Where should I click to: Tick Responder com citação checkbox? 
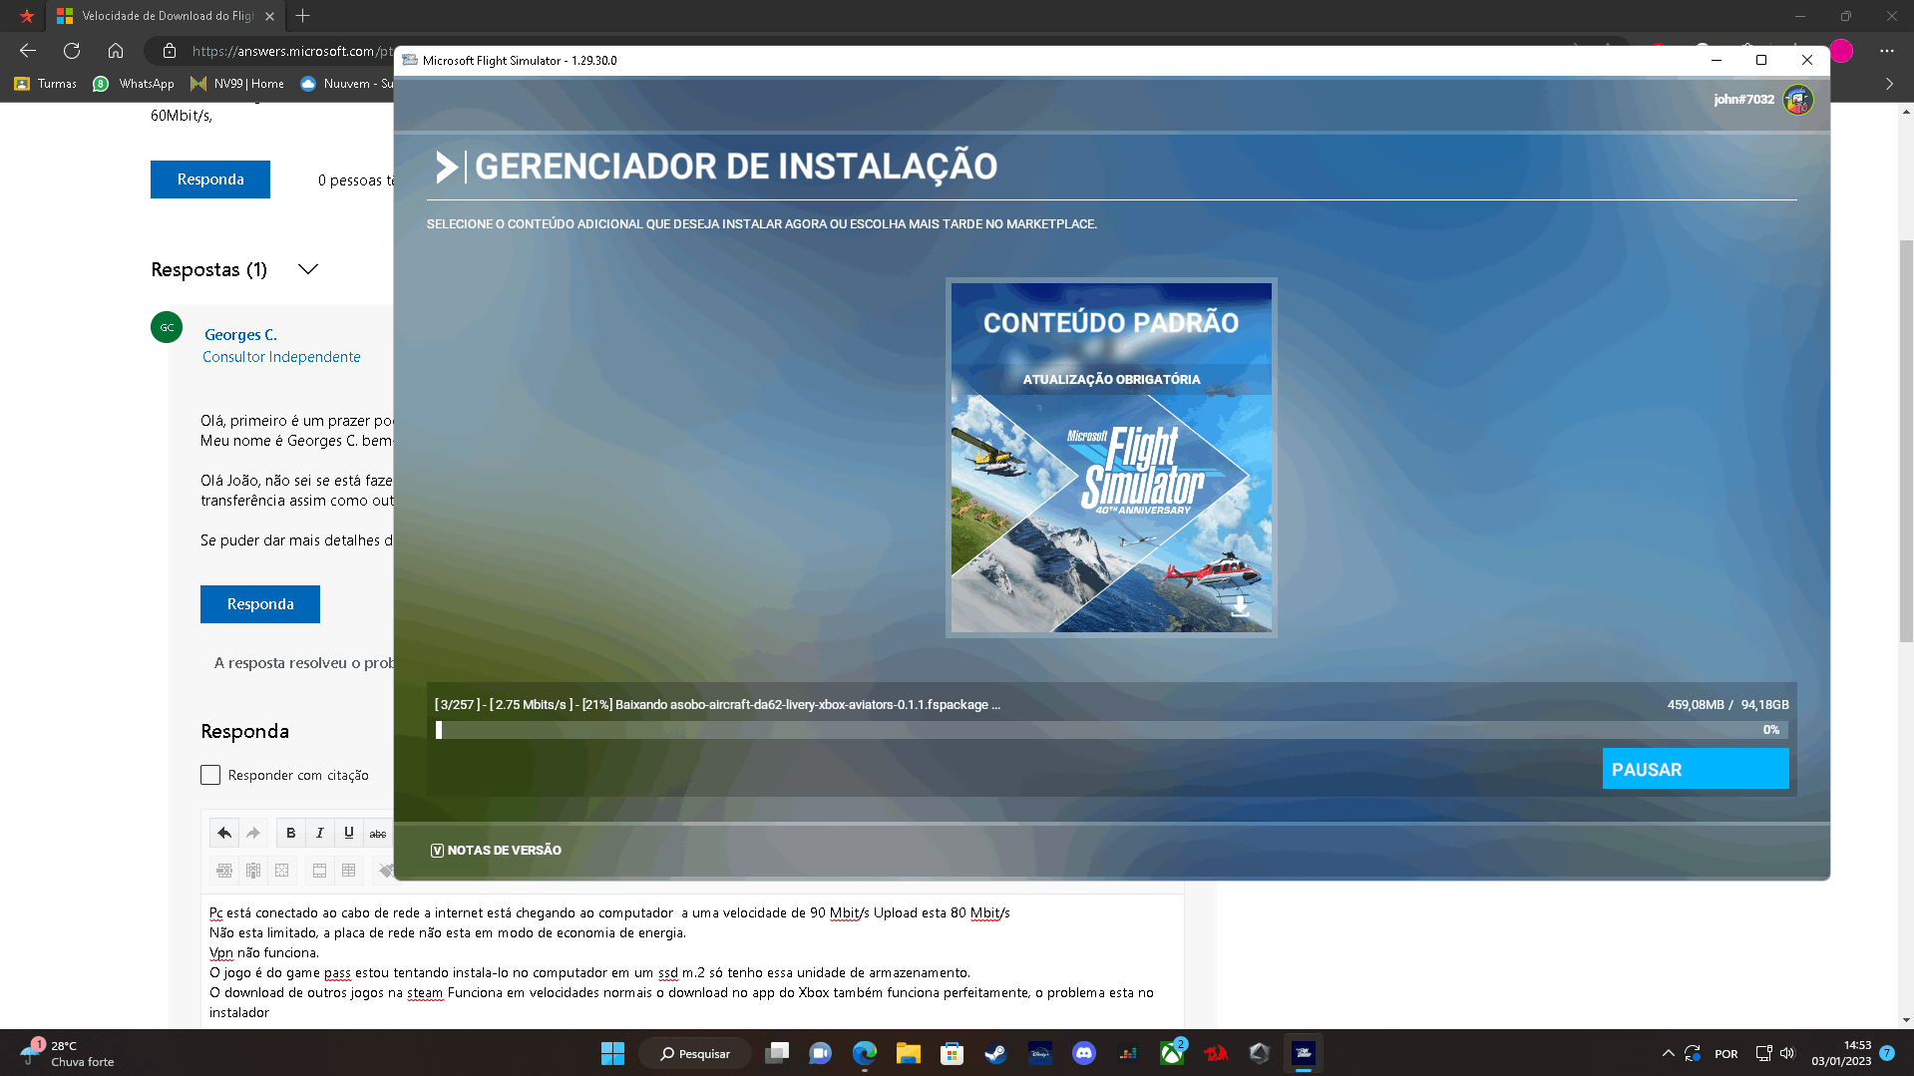coord(210,775)
